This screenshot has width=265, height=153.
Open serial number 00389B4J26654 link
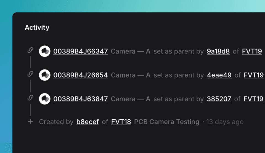point(80,75)
